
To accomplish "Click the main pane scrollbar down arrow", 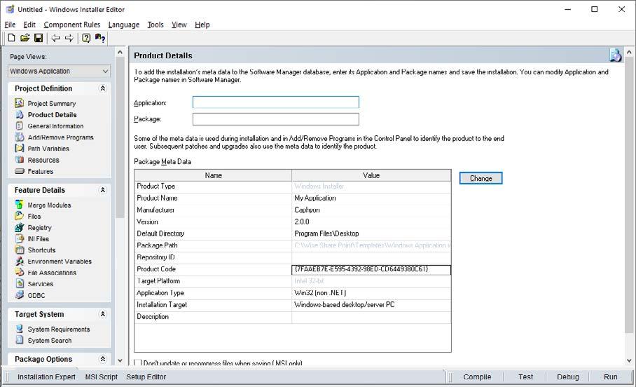I will click(x=629, y=360).
